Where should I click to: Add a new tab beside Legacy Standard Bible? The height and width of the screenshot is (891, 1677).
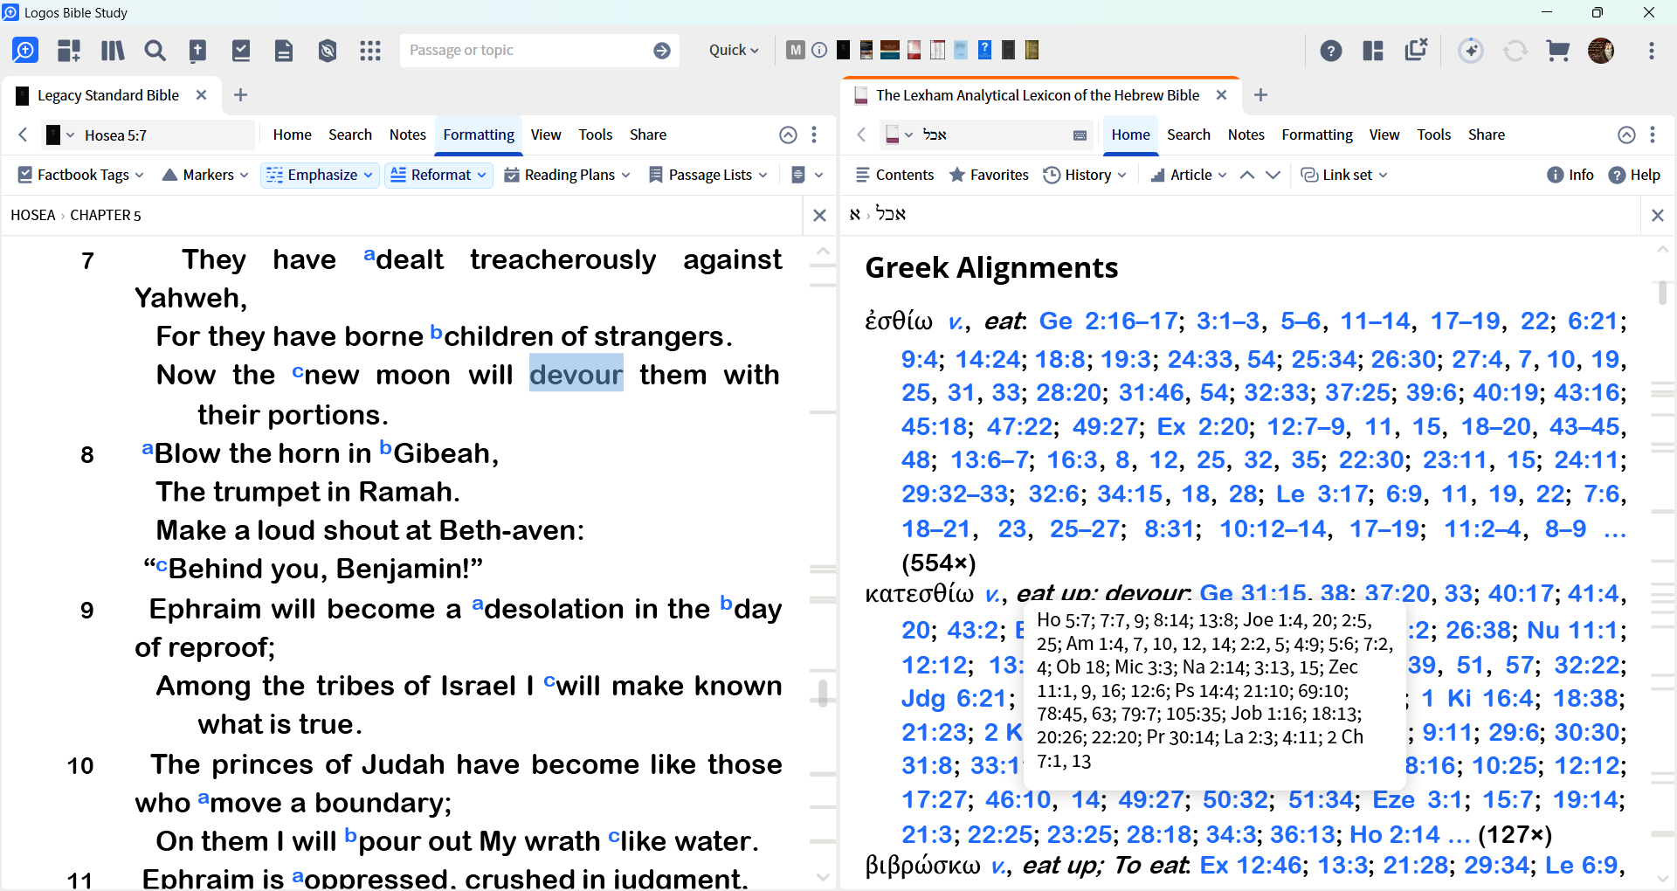[x=241, y=95]
